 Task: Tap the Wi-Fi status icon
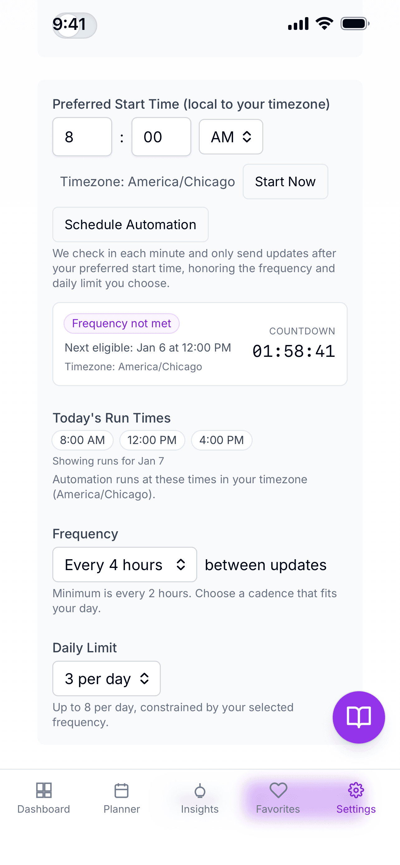[x=324, y=23]
